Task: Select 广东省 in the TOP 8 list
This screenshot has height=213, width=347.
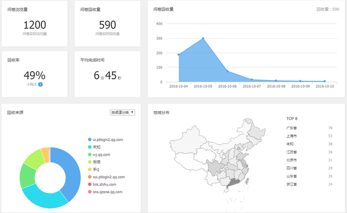Action: [292, 128]
